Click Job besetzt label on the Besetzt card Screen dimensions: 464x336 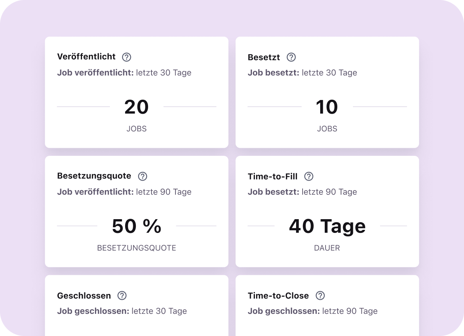point(273,73)
